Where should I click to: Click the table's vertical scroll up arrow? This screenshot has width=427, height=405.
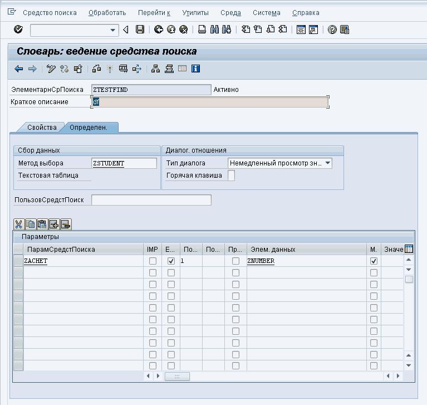click(409, 260)
